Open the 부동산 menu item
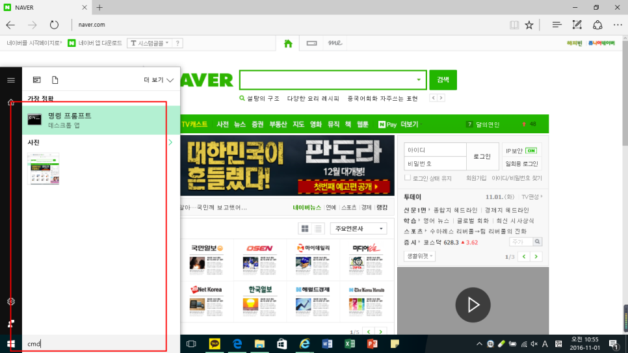The image size is (628, 353). click(278, 124)
